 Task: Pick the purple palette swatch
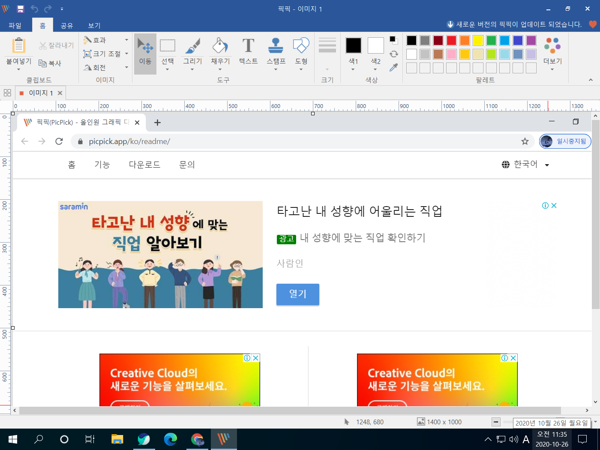(x=531, y=40)
